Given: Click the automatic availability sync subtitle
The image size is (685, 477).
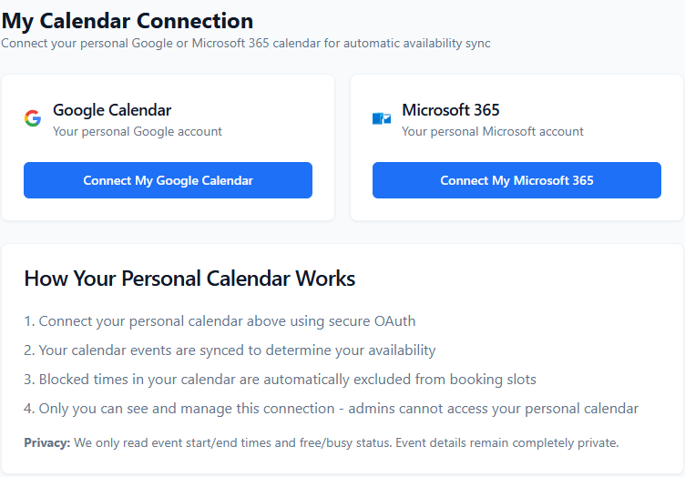Looking at the screenshot, I should pos(246,43).
